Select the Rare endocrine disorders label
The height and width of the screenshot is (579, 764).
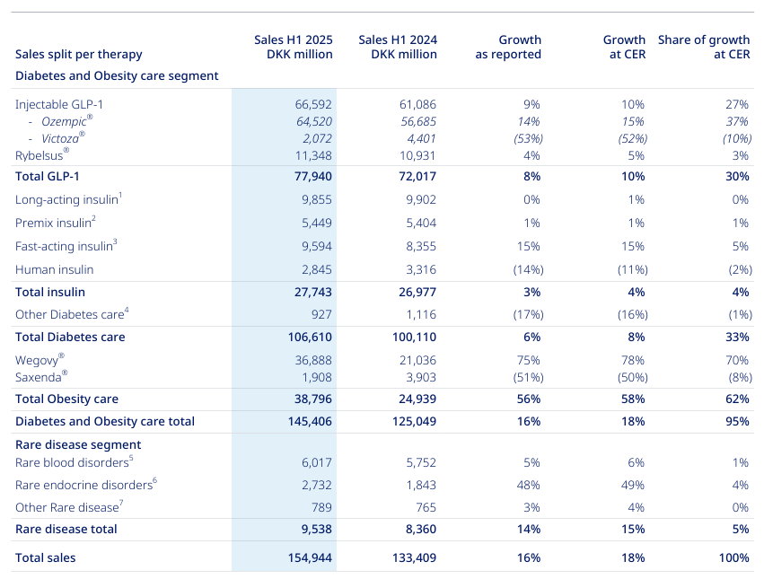[86, 485]
